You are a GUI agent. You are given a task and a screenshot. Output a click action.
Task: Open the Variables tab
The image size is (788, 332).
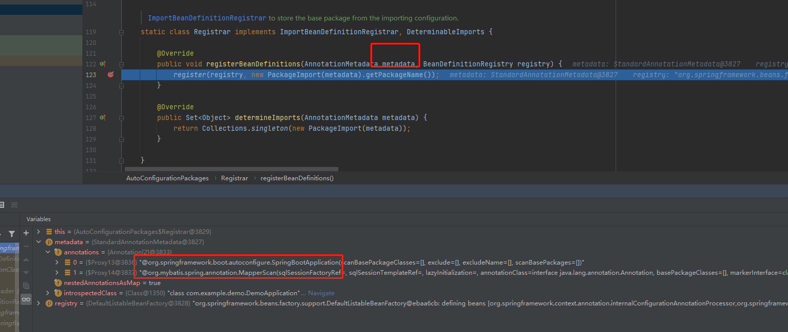(x=39, y=219)
